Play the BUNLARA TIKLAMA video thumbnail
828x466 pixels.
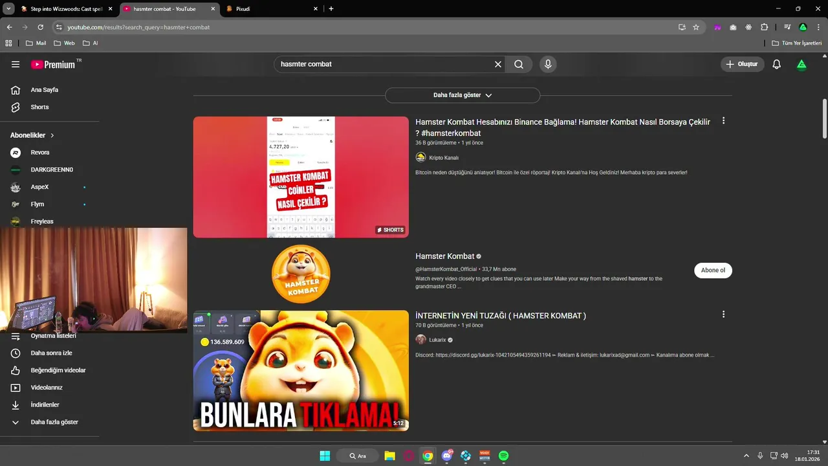point(301,371)
